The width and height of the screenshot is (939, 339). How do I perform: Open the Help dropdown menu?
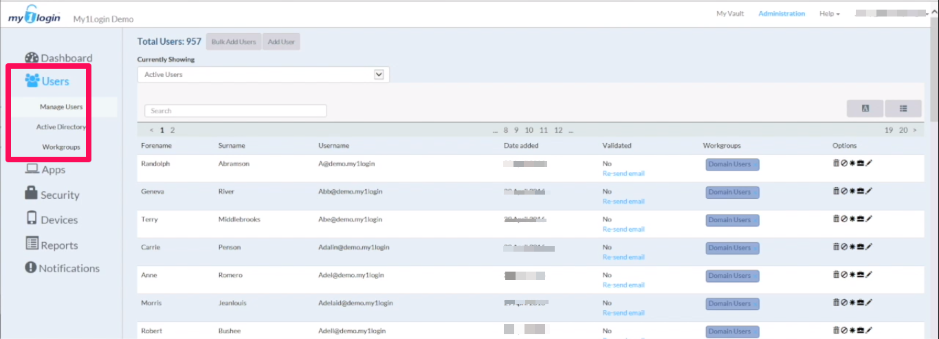click(829, 14)
